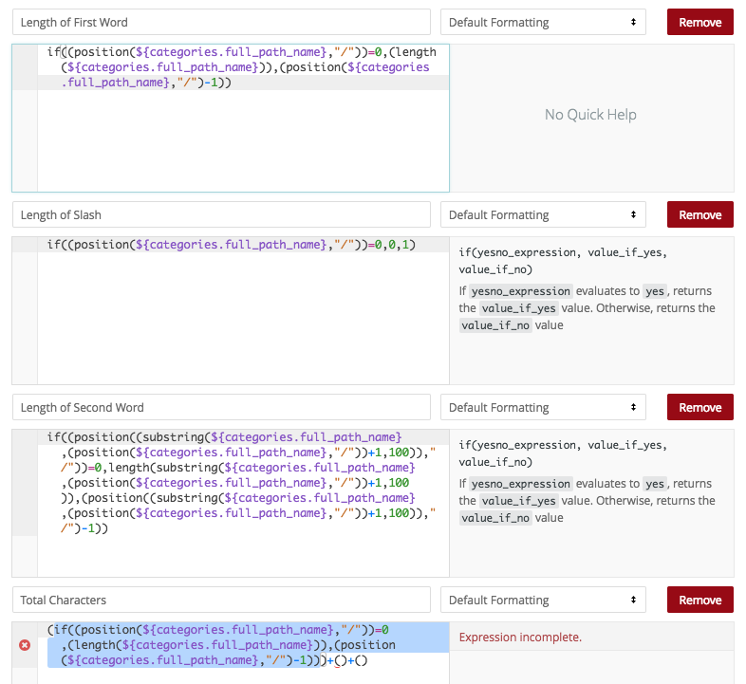
Task: Remove the Length of First Word calculation
Action: [699, 22]
